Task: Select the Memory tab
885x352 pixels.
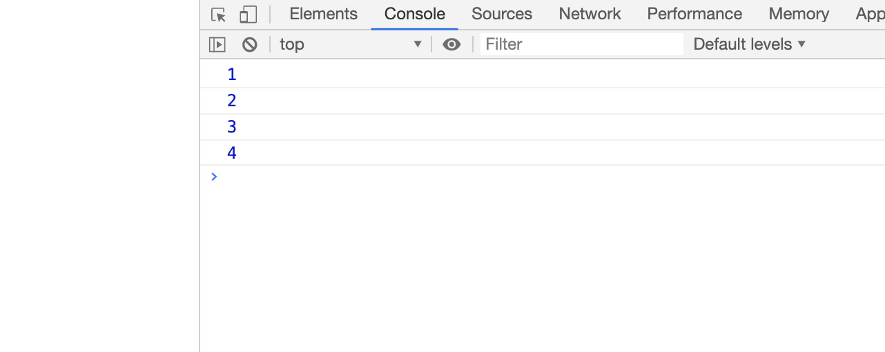Action: point(799,14)
